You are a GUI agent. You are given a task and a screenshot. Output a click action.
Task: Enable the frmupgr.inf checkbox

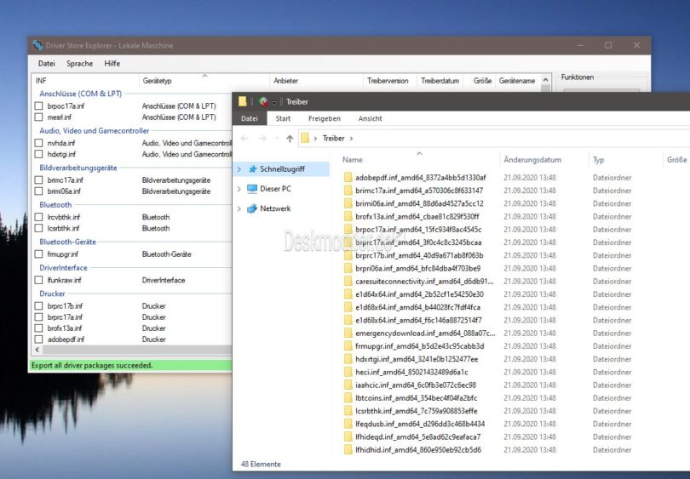click(x=38, y=254)
